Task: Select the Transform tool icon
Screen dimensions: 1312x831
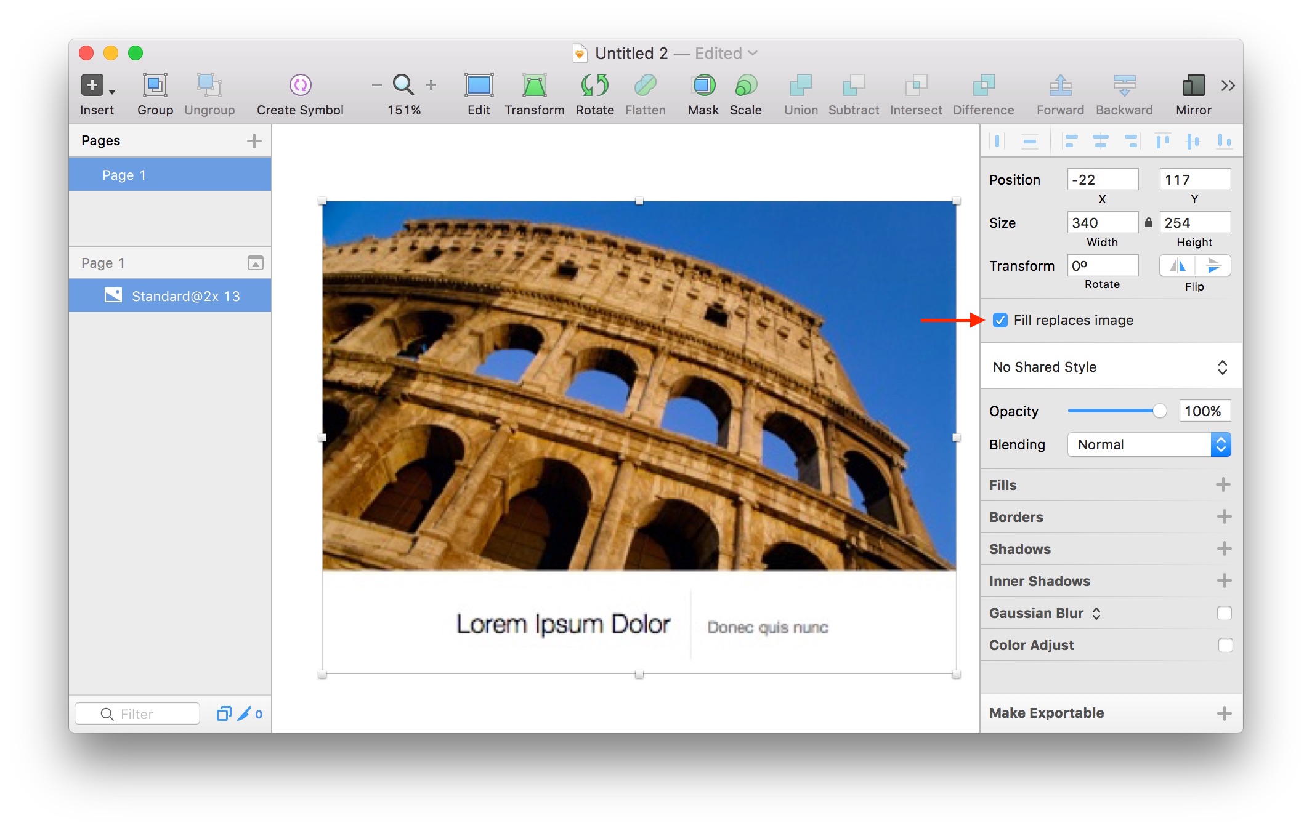Action: point(534,85)
